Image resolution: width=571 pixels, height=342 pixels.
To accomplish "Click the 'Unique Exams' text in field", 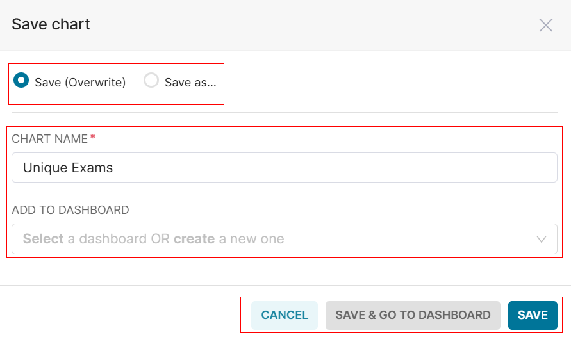I will (68, 168).
